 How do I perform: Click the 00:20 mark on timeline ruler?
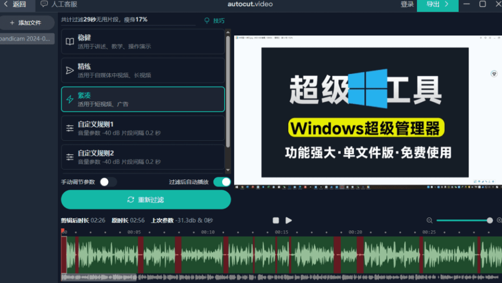click(x=355, y=232)
